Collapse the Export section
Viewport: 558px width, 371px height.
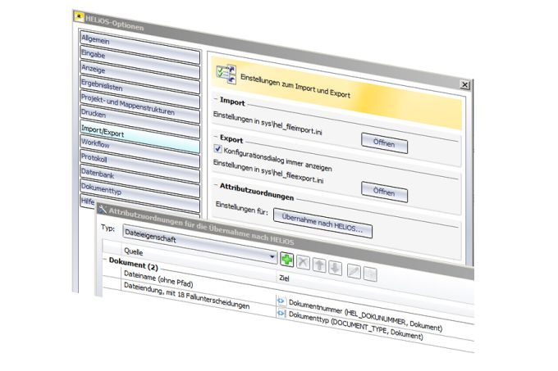tap(216, 136)
